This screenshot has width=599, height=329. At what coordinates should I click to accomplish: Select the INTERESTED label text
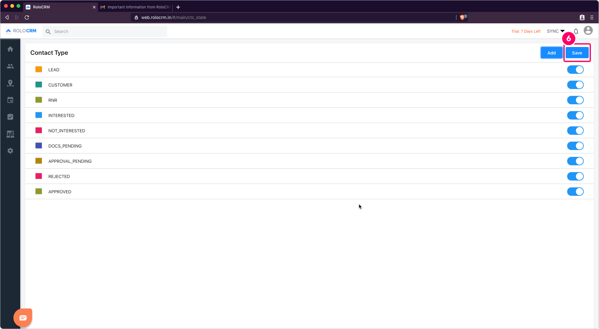61,115
